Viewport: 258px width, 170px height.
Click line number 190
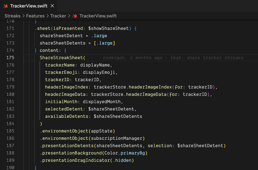coord(10,167)
